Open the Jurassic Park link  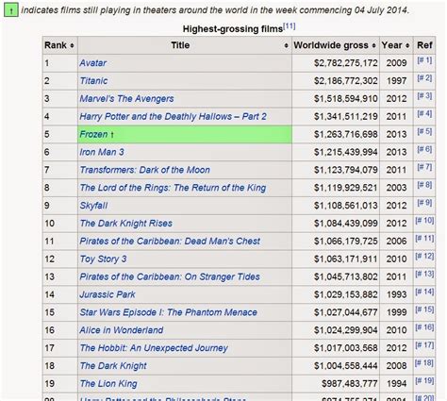coord(108,294)
